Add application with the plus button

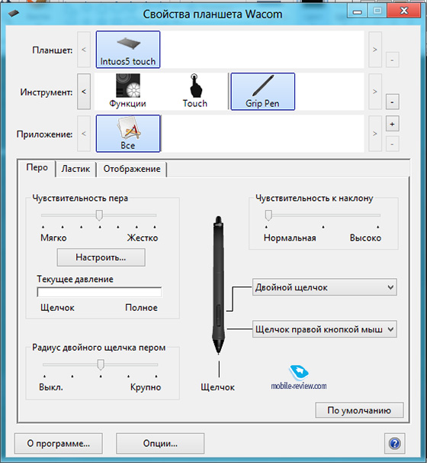tap(392, 124)
